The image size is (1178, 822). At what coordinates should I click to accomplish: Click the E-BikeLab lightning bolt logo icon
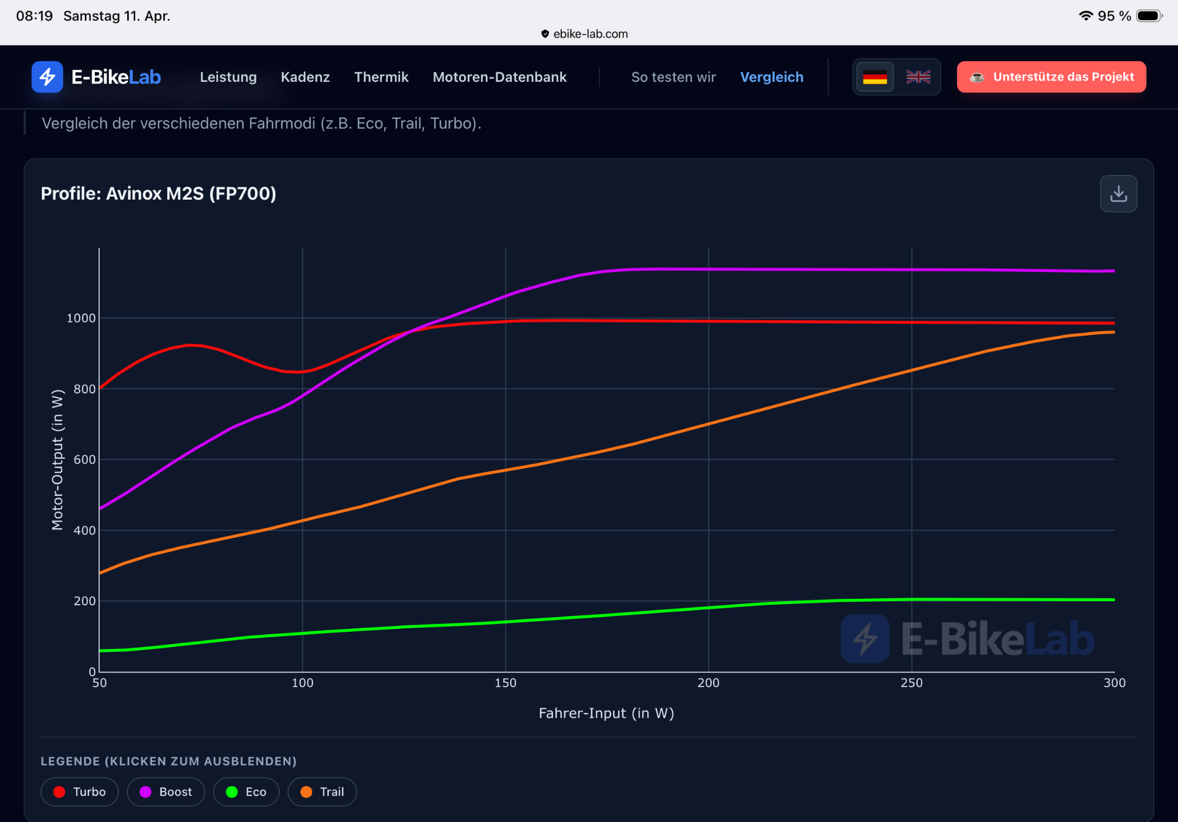tap(47, 77)
